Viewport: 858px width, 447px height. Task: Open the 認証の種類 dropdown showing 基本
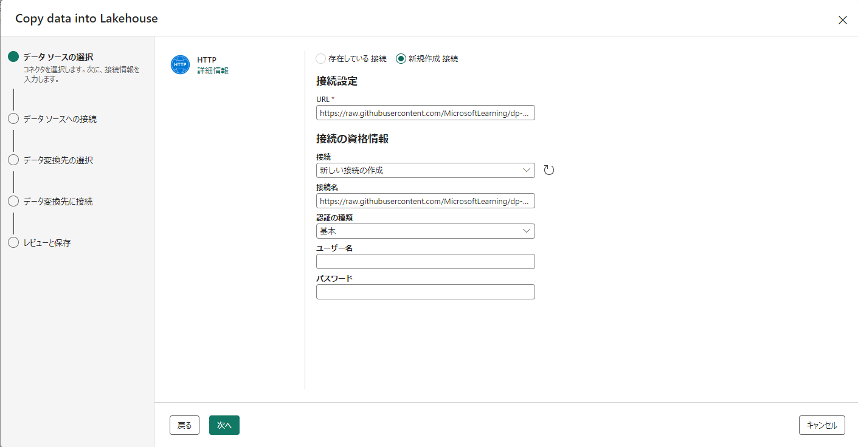click(x=426, y=231)
